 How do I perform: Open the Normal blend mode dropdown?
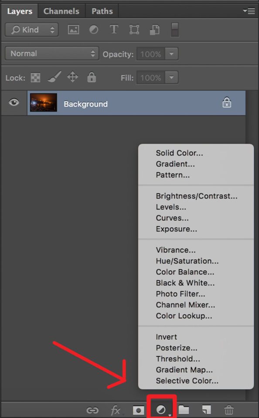(52, 54)
